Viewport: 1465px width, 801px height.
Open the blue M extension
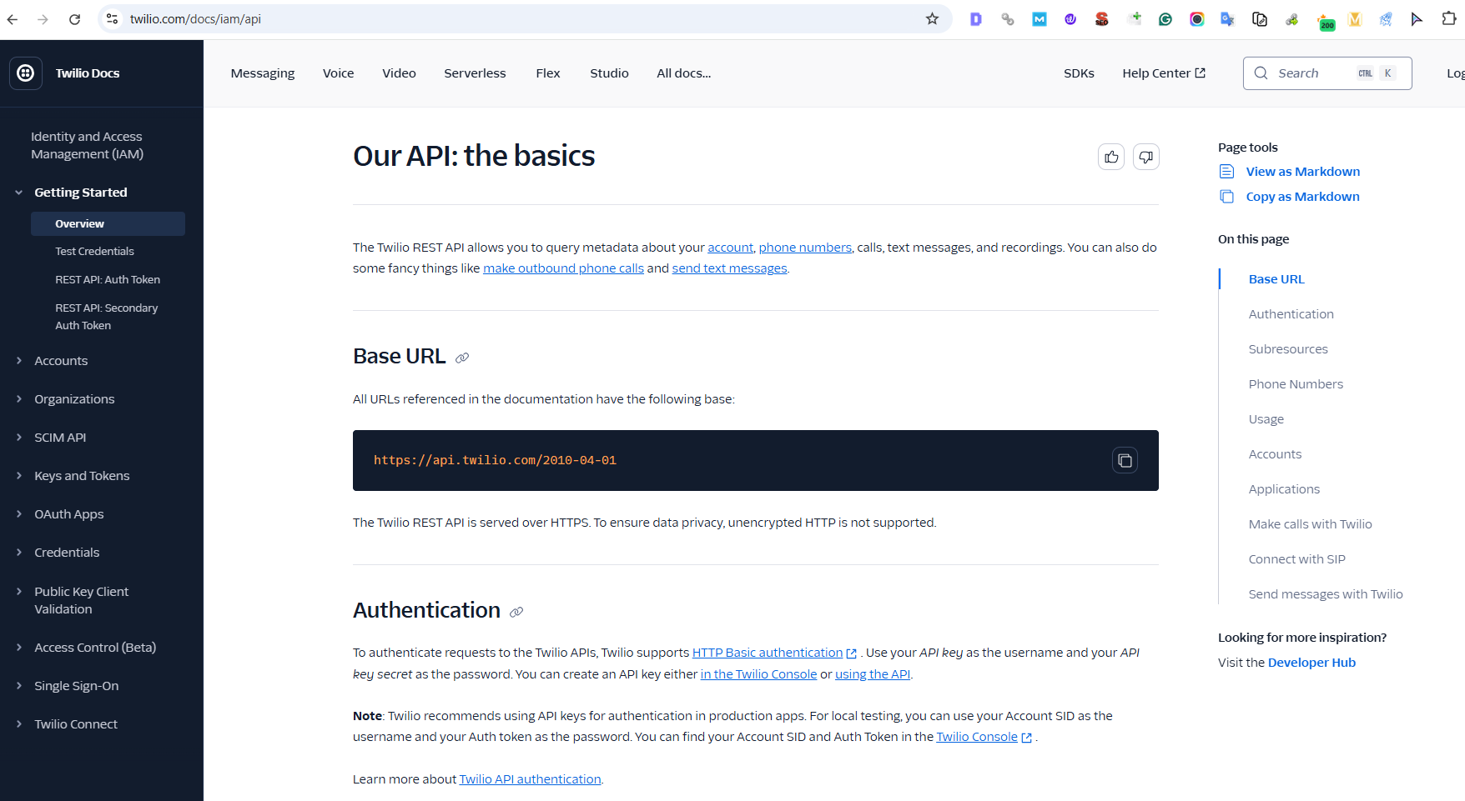click(1039, 18)
